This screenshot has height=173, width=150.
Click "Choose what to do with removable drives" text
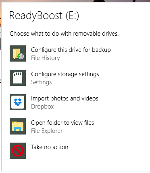64,34
